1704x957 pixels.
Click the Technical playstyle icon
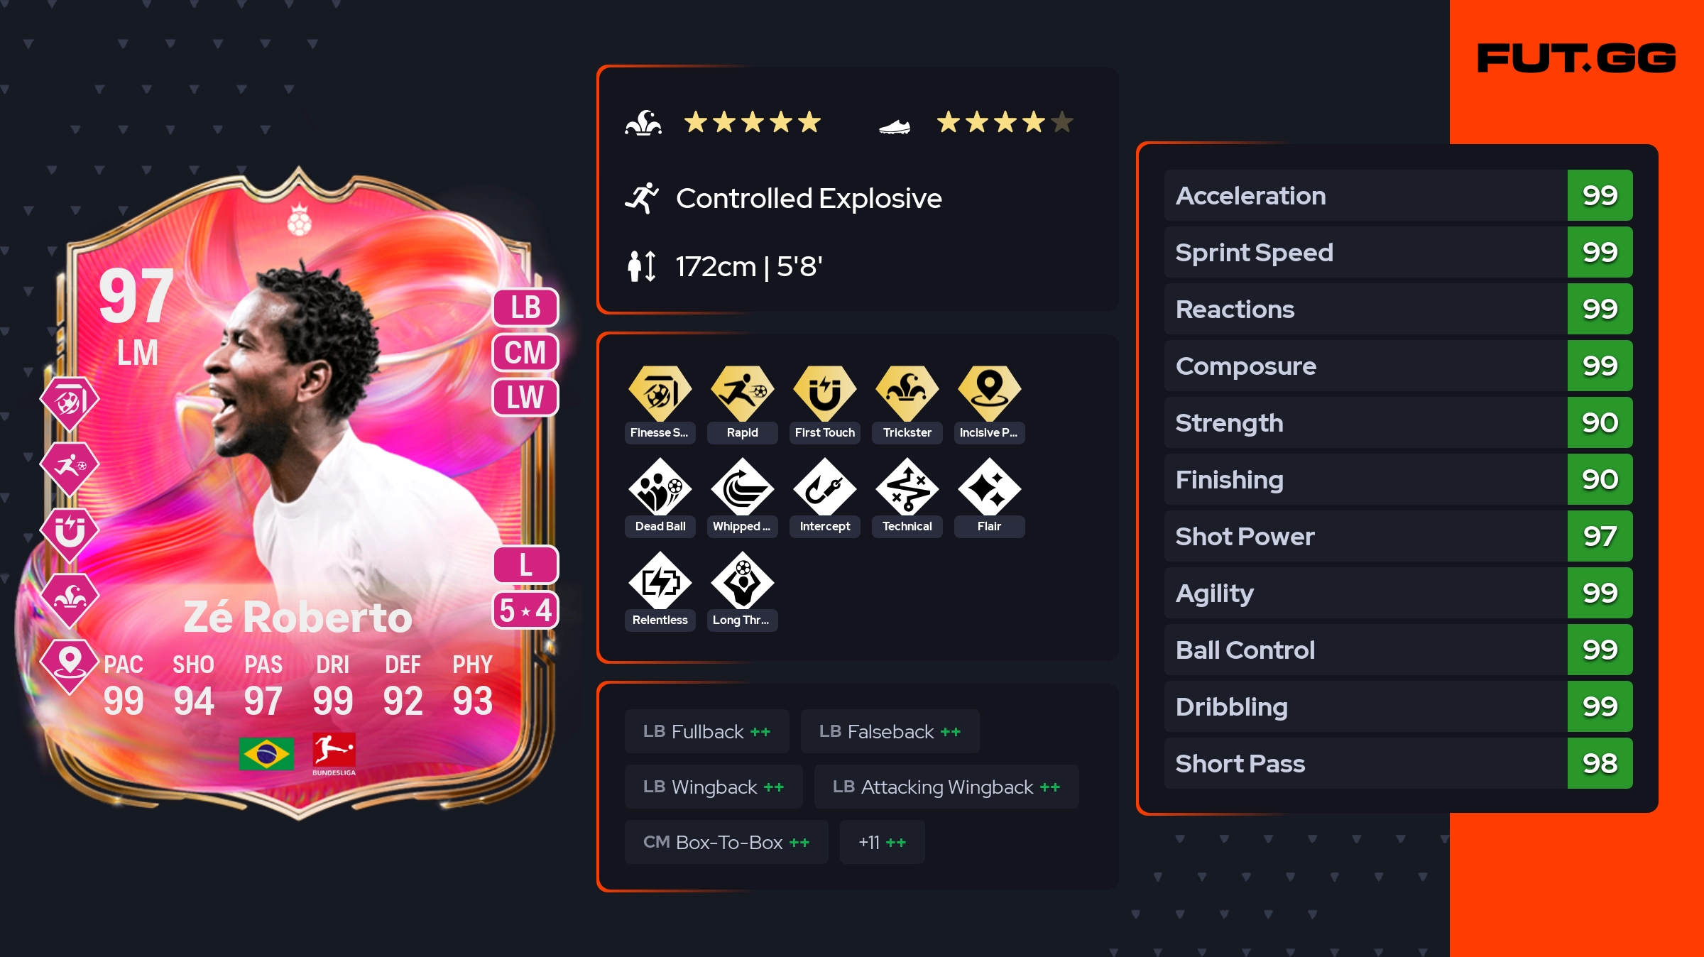click(907, 486)
